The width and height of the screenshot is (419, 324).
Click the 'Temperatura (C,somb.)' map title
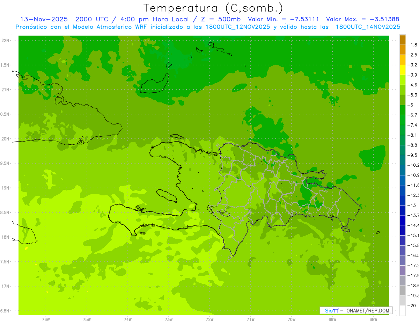point(213,8)
